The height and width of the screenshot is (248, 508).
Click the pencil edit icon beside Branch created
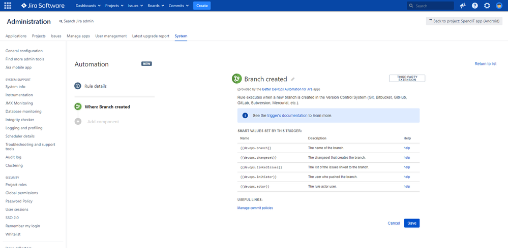pos(292,79)
